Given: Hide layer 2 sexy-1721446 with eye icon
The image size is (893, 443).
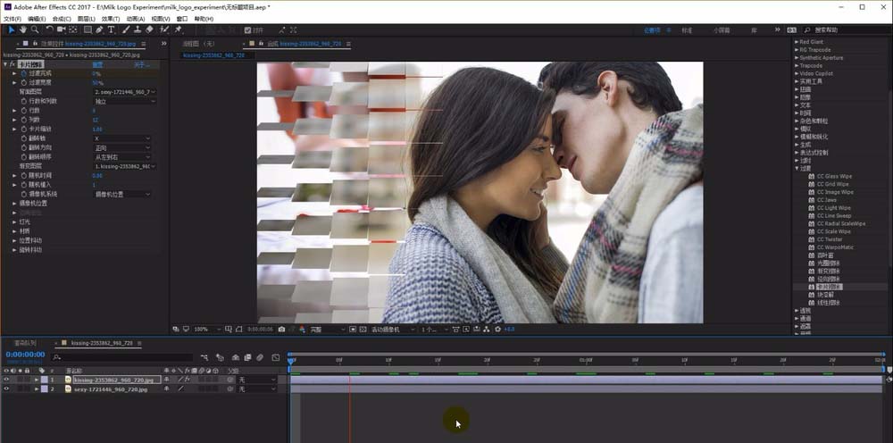Looking at the screenshot, I should click(x=7, y=389).
